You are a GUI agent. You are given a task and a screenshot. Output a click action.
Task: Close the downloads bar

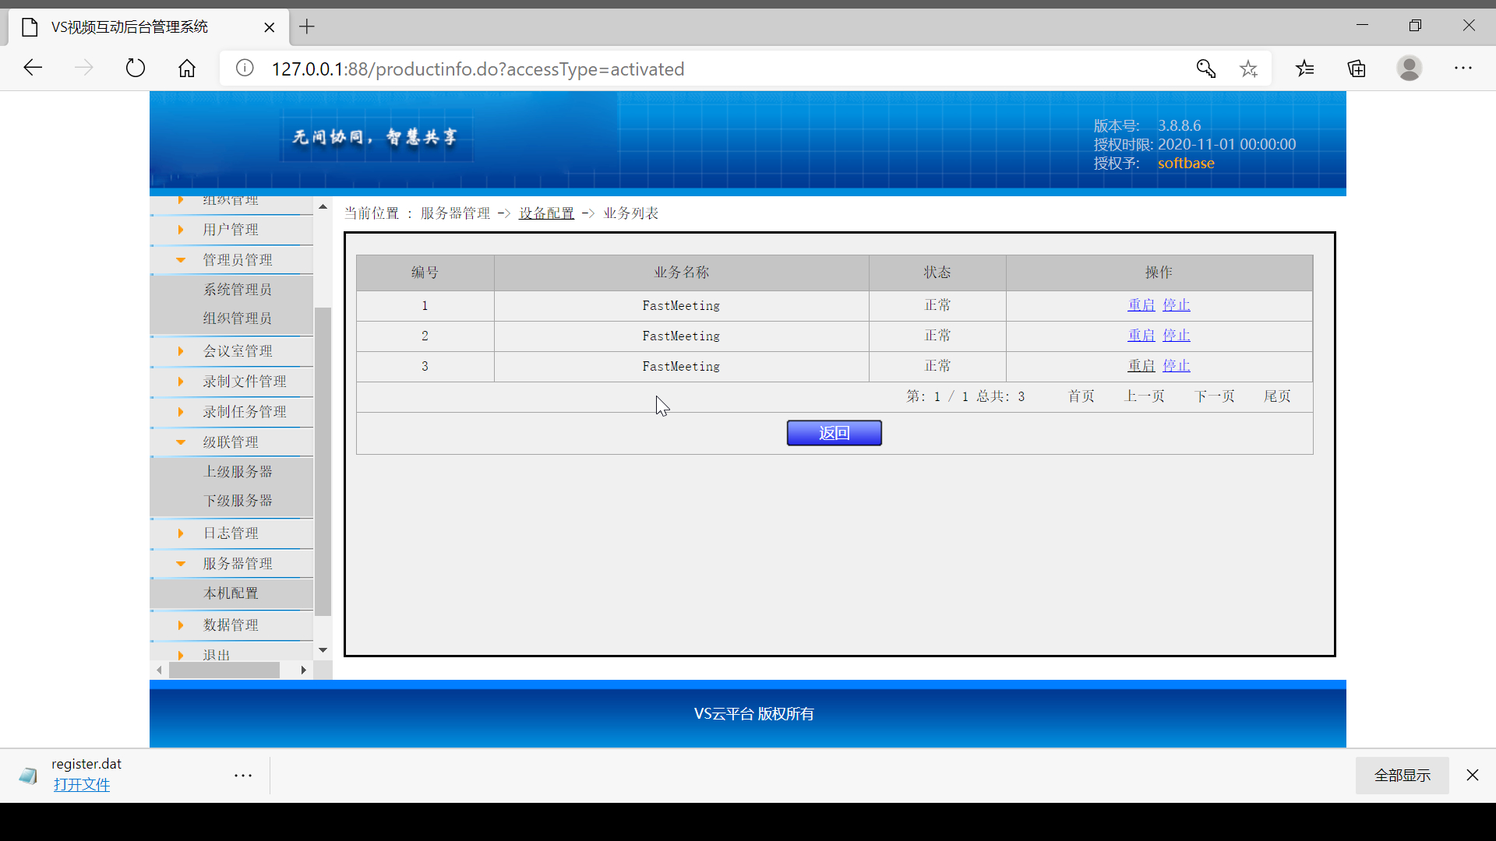[x=1473, y=775]
